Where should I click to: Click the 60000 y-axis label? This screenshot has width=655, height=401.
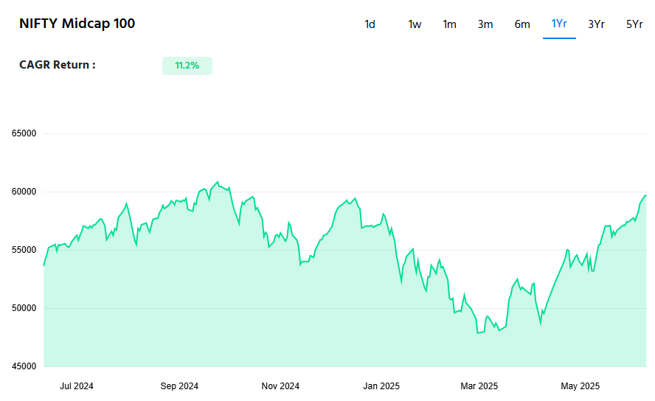(24, 192)
